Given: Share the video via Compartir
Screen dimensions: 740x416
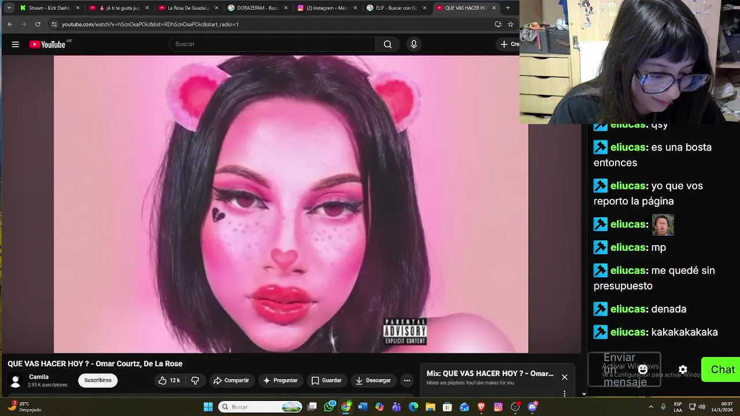Looking at the screenshot, I should point(231,380).
